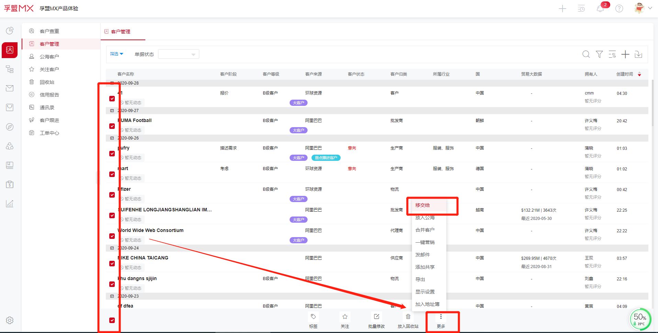The height and width of the screenshot is (333, 658).
Task: Open the 单据状态 combo box
Action: pyautogui.click(x=178, y=54)
